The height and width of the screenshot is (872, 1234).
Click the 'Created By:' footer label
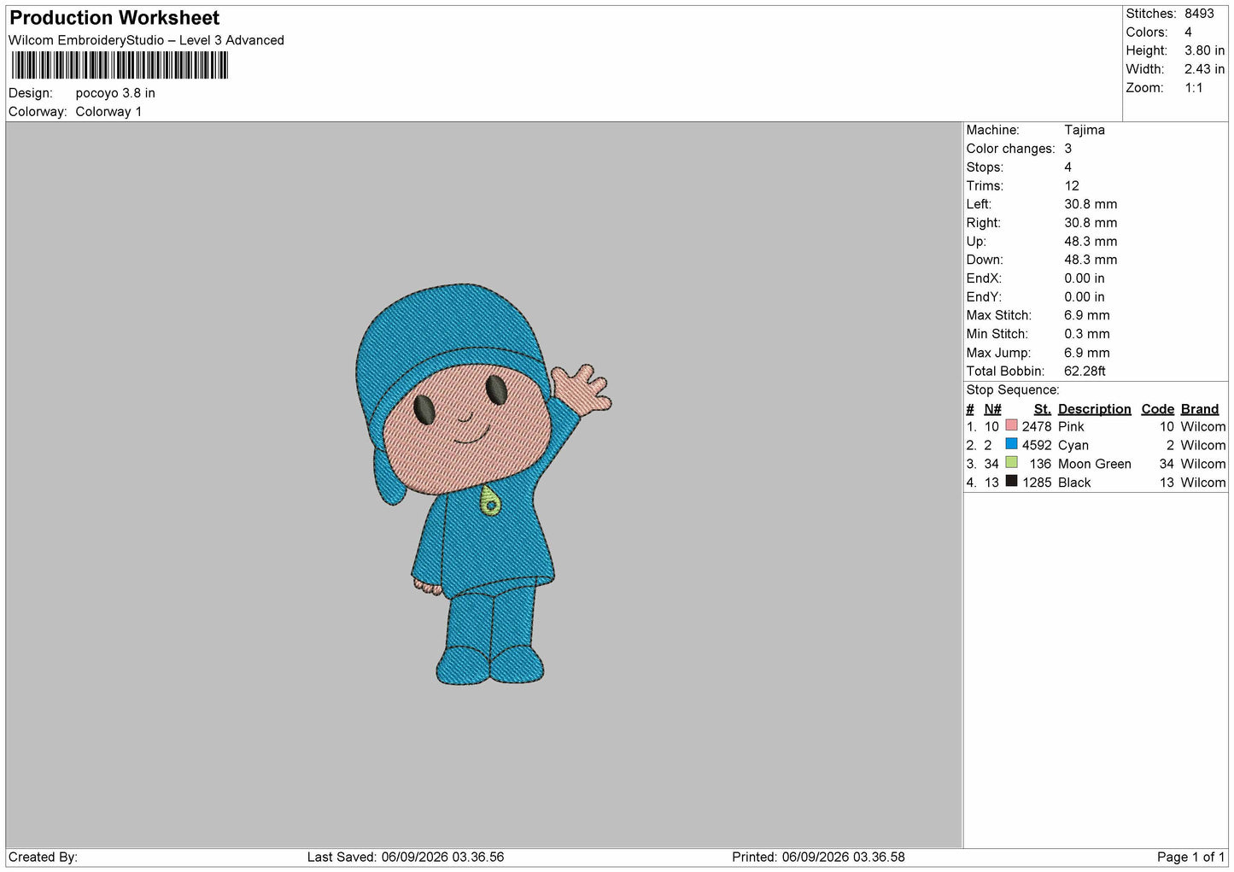click(x=43, y=857)
